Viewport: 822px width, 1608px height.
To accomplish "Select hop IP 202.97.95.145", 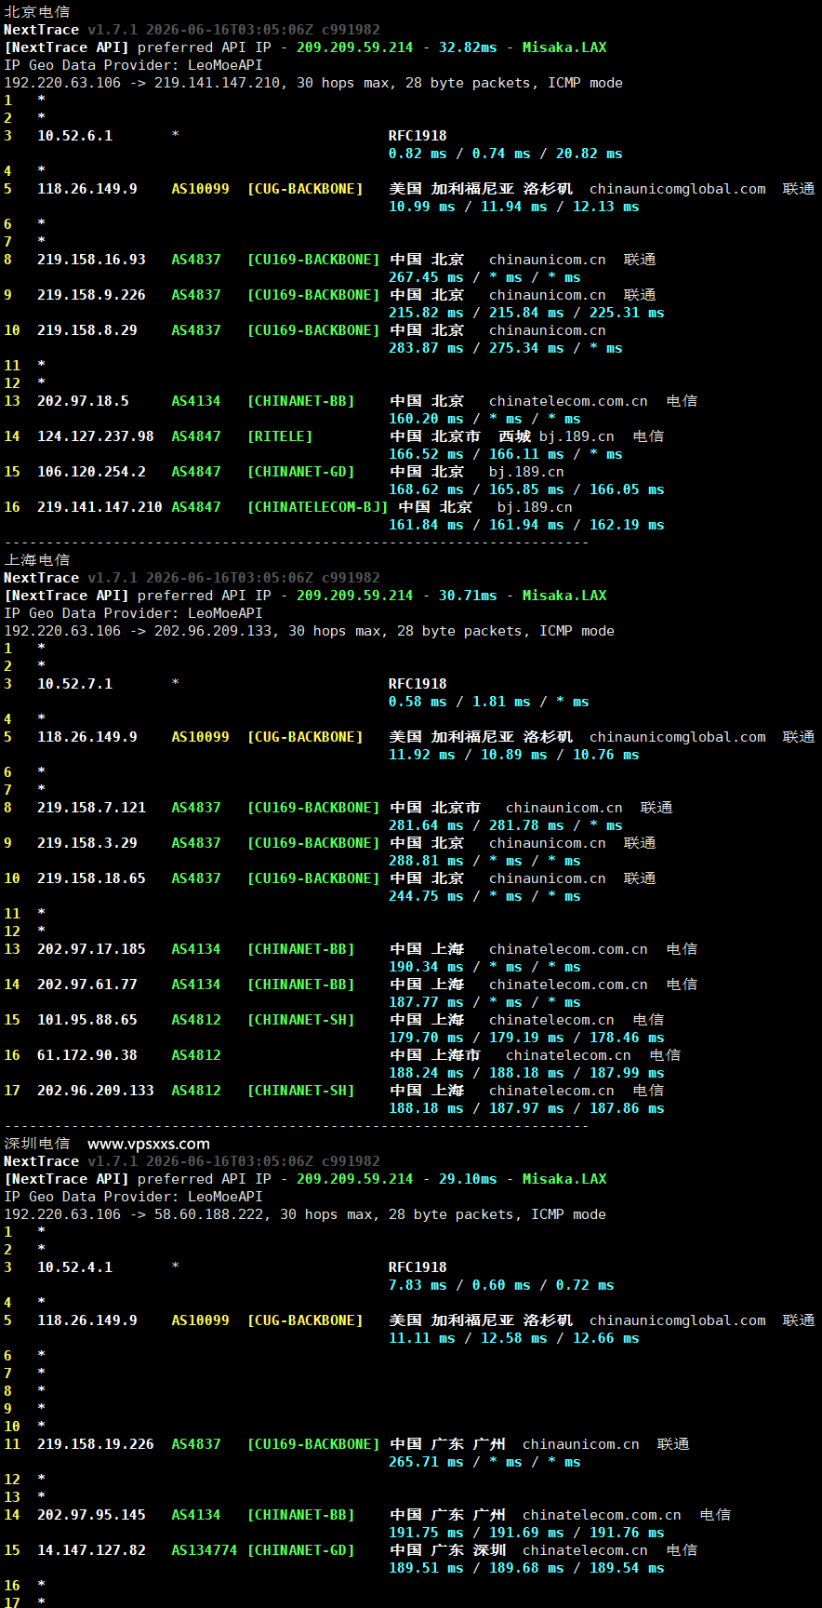I will pos(91,1515).
